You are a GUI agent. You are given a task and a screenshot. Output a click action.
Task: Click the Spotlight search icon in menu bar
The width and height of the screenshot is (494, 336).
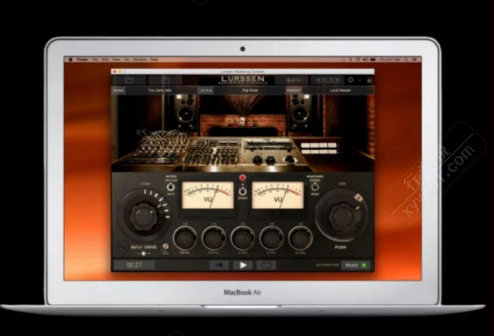click(406, 59)
